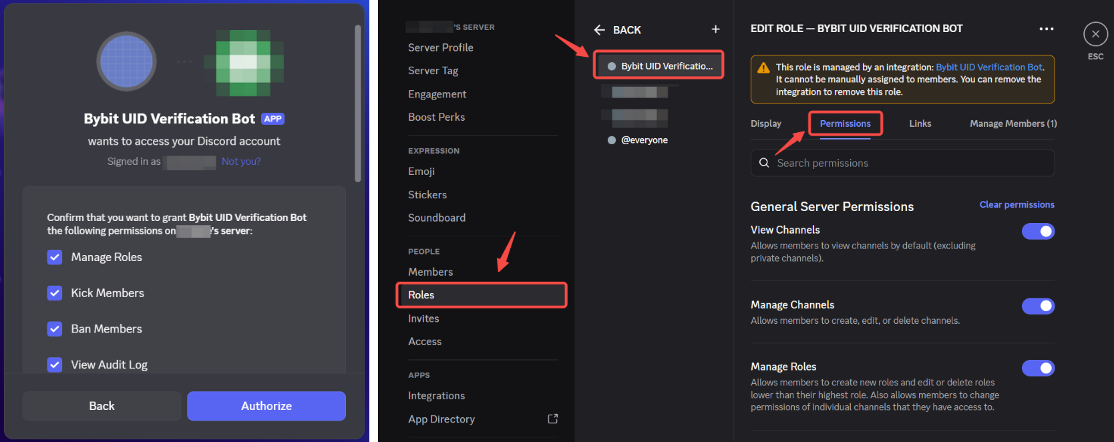1114x442 pixels.
Task: Toggle off View Channels permission switch
Action: (x=1038, y=231)
